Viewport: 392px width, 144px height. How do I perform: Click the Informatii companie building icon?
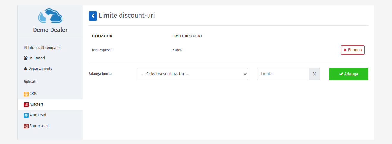(25, 48)
